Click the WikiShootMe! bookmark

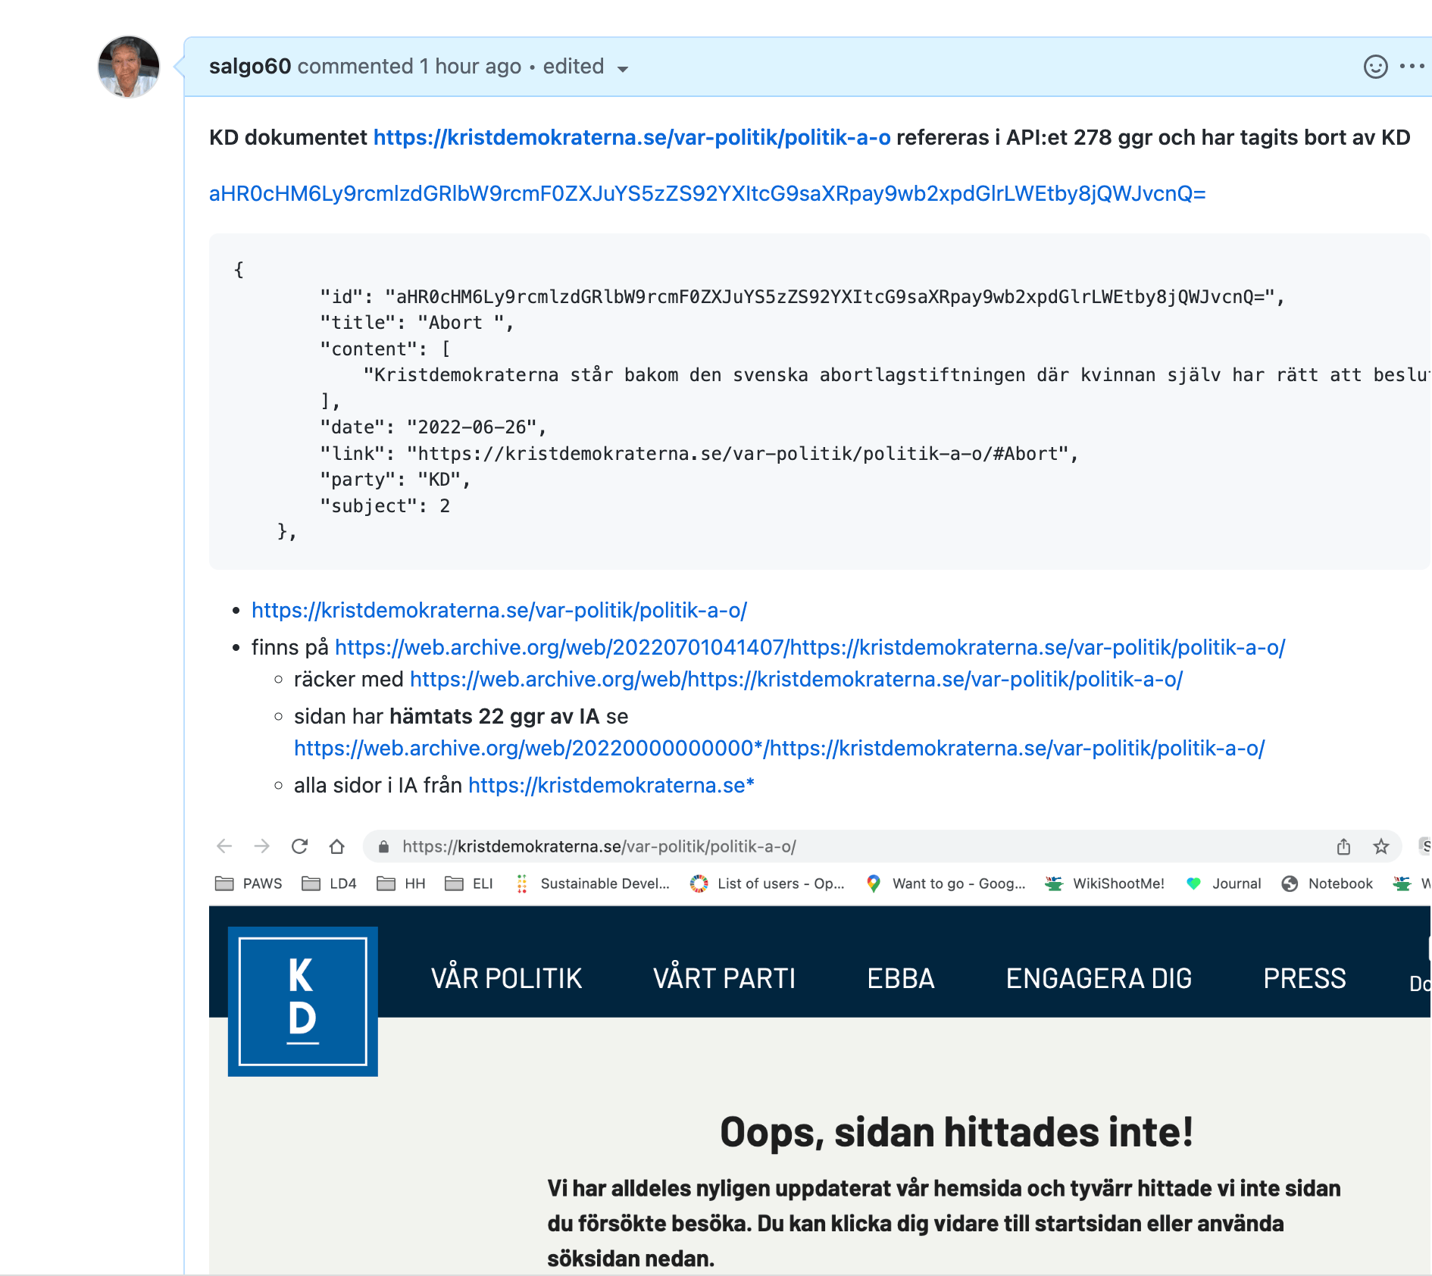(1105, 884)
